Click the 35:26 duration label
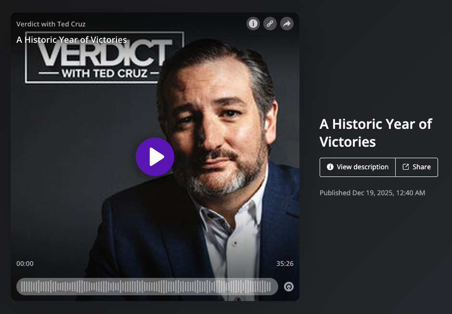The image size is (452, 314). click(285, 264)
